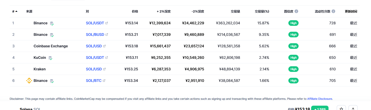Click the star watchlist icon for Solana

coord(341,108)
